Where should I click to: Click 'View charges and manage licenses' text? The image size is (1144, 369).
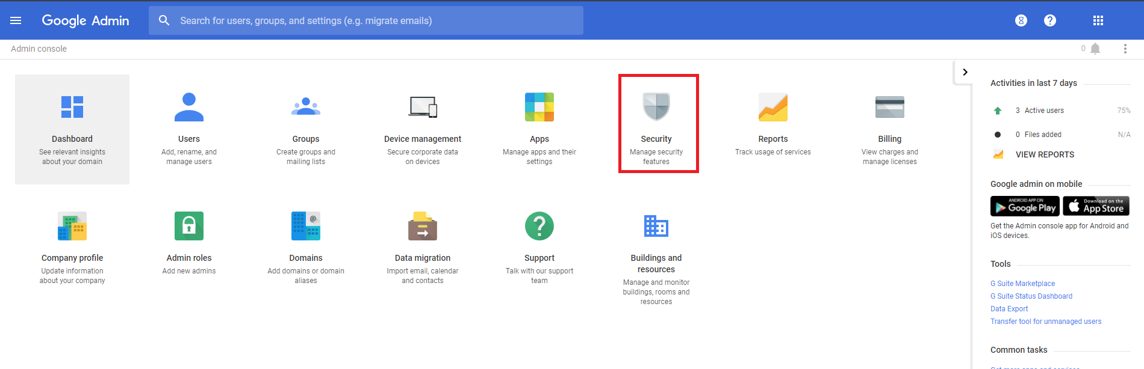[x=890, y=157]
